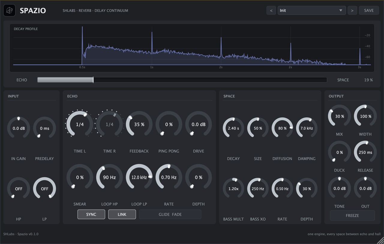
Task: Click the DRIVE knob
Action: click(x=199, y=124)
